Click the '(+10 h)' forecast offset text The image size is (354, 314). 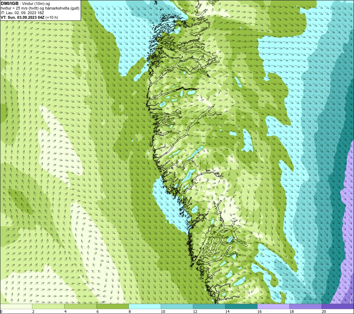point(52,17)
